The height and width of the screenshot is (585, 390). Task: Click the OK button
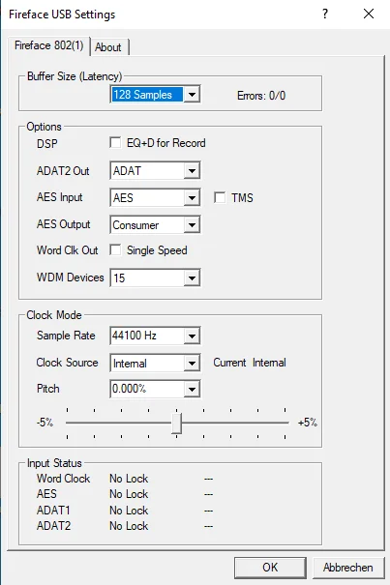point(270,568)
